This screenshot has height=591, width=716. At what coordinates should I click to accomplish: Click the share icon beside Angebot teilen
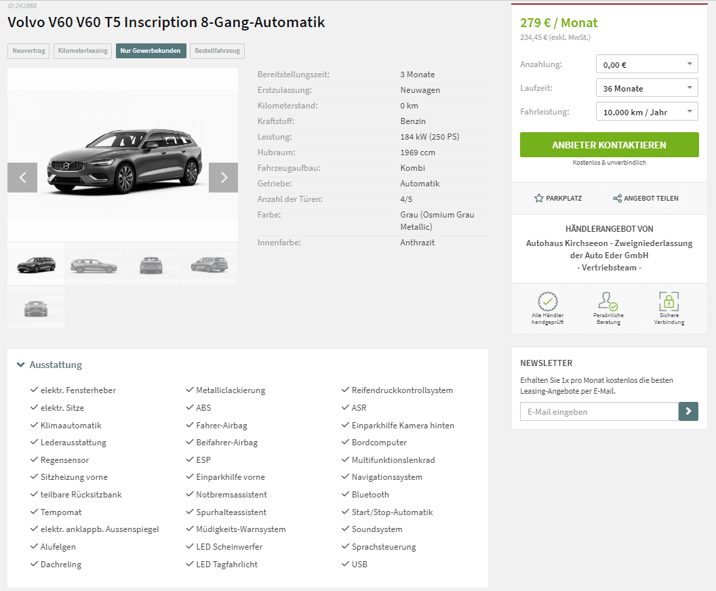[x=618, y=198]
